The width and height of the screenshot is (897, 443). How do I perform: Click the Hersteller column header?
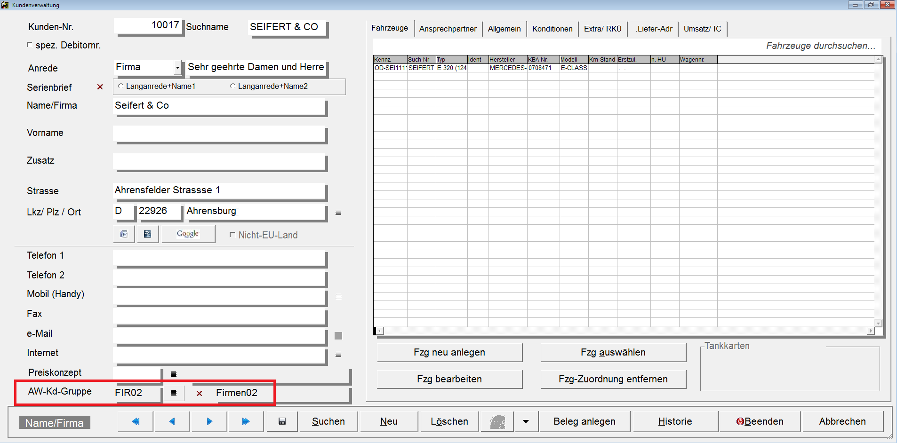coord(508,60)
